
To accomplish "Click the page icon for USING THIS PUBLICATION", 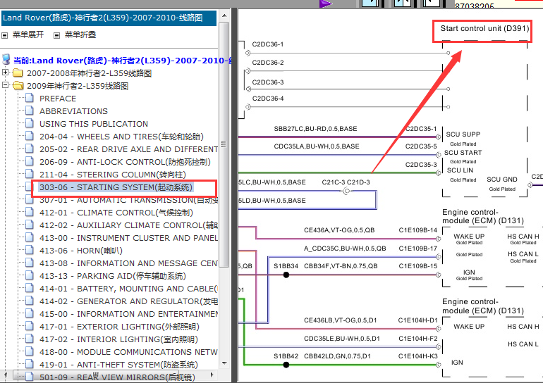I will coord(30,124).
